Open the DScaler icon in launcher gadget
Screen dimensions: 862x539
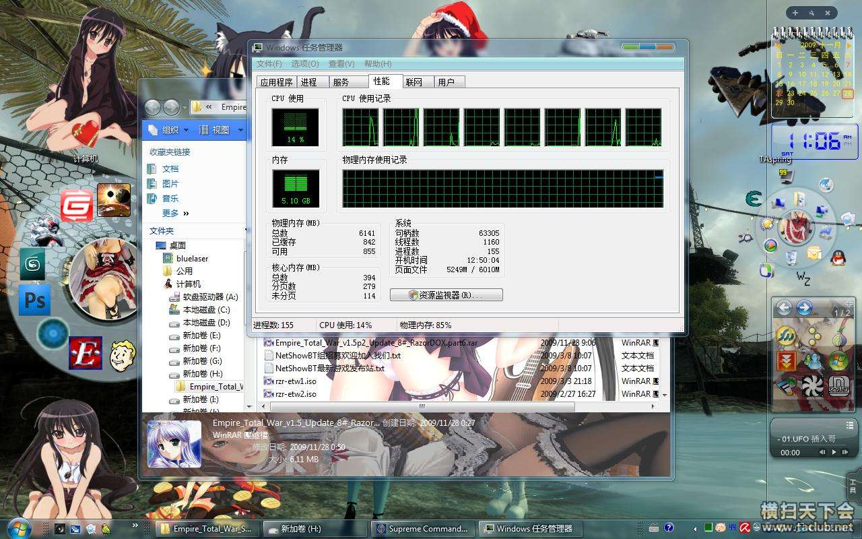click(838, 386)
